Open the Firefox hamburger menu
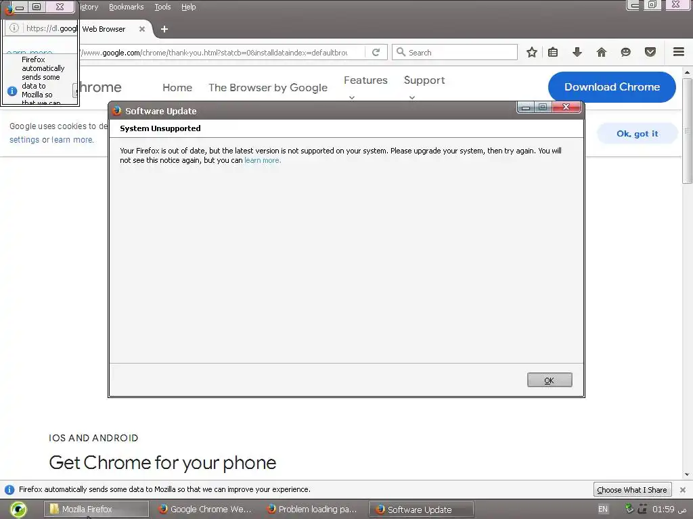Image resolution: width=693 pixels, height=519 pixels. 679,52
